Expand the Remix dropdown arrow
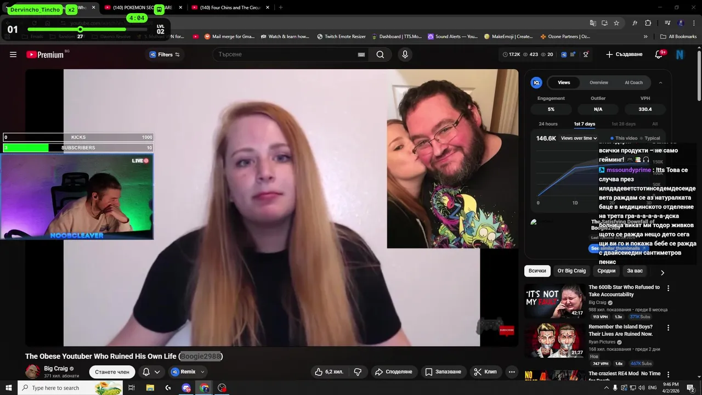702x395 pixels. click(x=202, y=372)
